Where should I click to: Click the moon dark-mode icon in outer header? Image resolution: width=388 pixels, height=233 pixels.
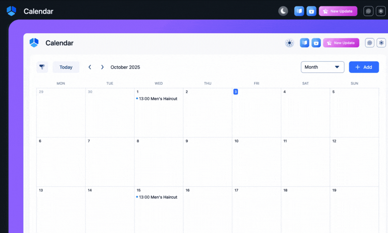283,11
